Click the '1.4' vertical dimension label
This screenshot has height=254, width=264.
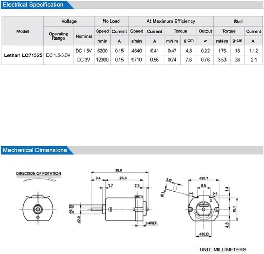click(x=227, y=189)
